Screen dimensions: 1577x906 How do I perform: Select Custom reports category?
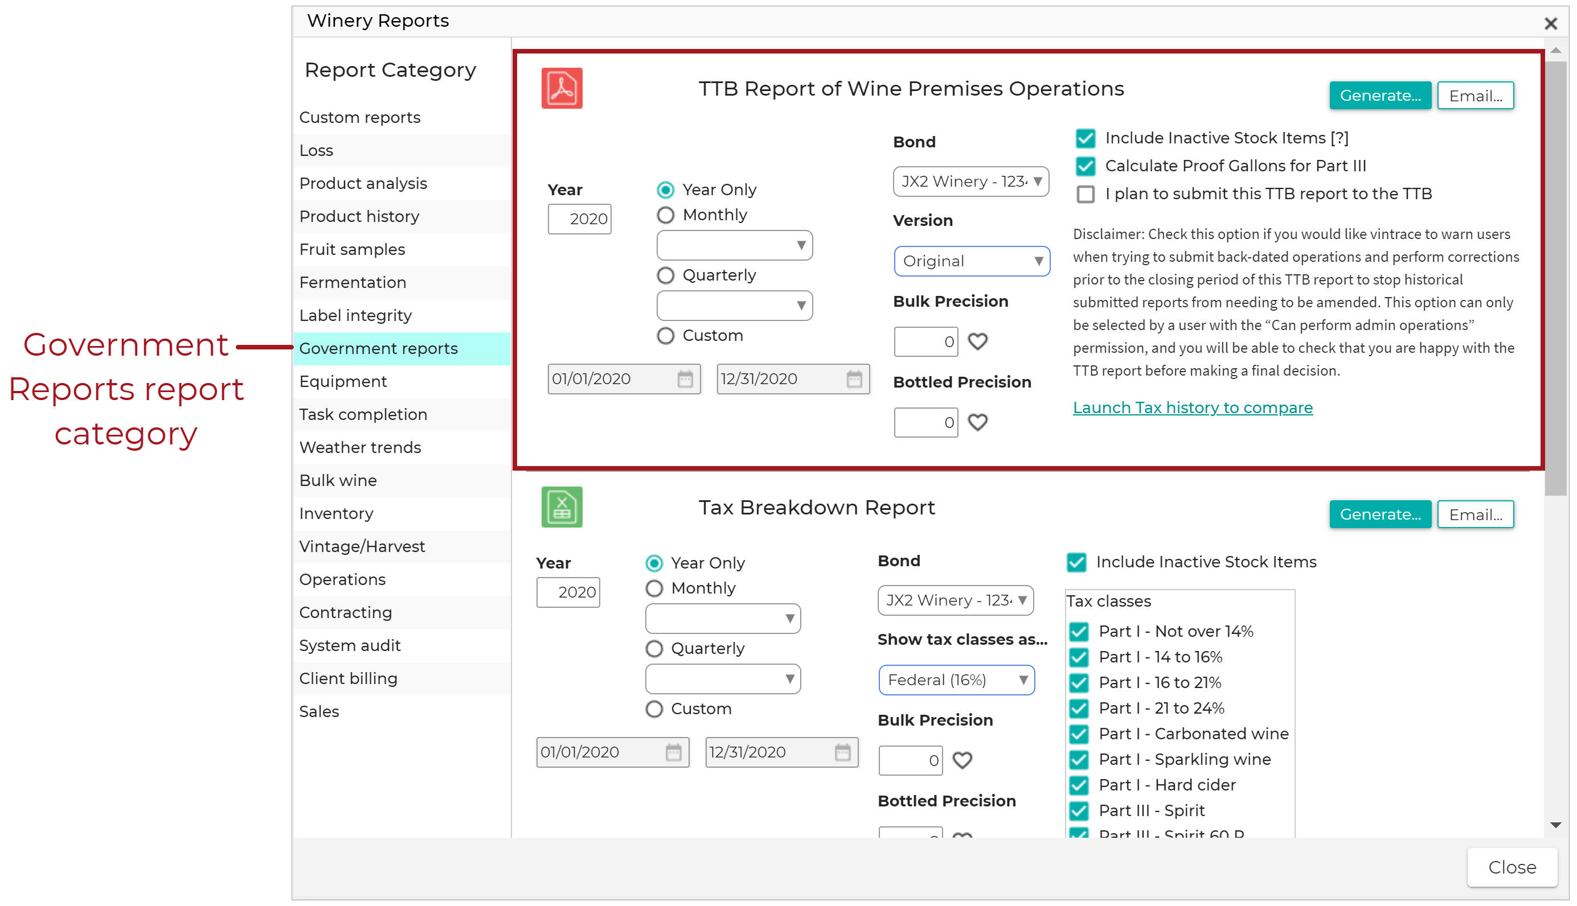tap(402, 118)
